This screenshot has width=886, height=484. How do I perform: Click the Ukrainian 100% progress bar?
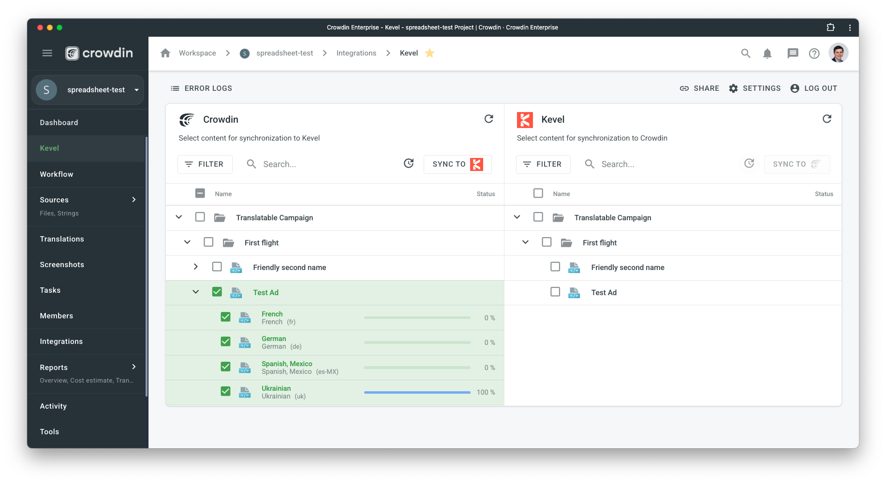click(417, 392)
